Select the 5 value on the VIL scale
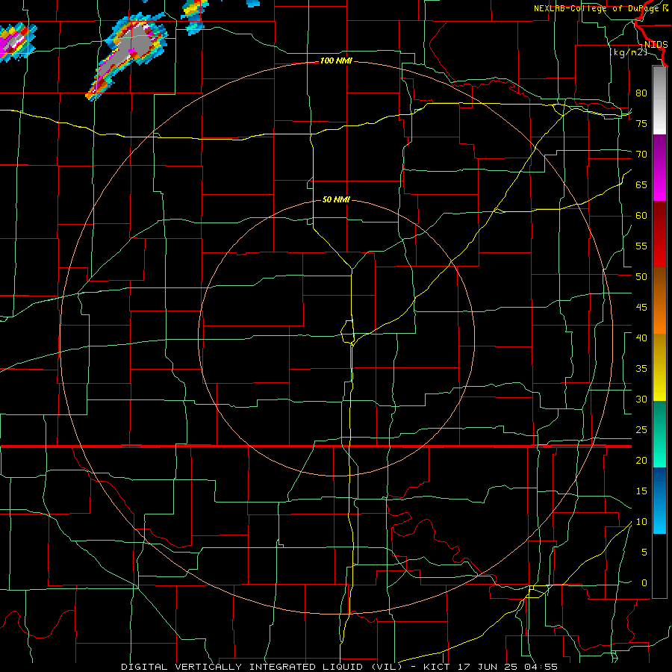Viewport: 672px width, 672px height. point(644,553)
